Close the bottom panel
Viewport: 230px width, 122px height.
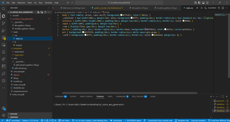(227, 97)
